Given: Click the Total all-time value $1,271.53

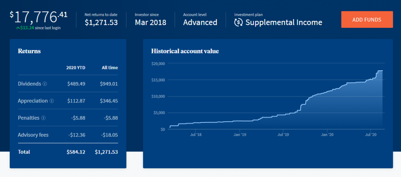Looking at the screenshot, I should (106, 152).
